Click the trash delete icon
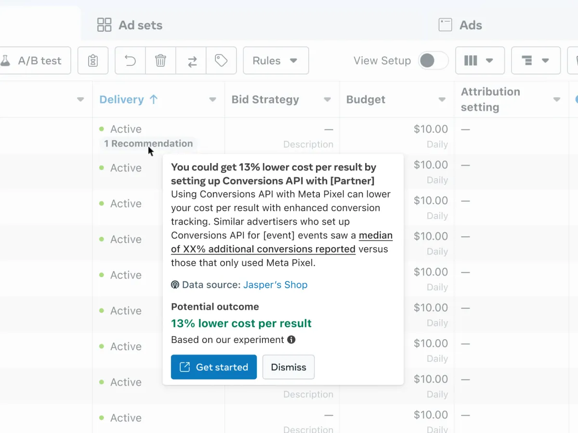578x433 pixels. pyautogui.click(x=160, y=61)
